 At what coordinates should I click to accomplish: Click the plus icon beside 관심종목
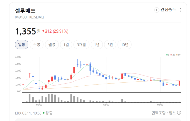pyautogui.click(x=156, y=10)
